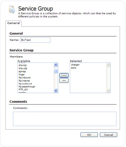Click Available list scroll up arrow

[x=56, y=65]
